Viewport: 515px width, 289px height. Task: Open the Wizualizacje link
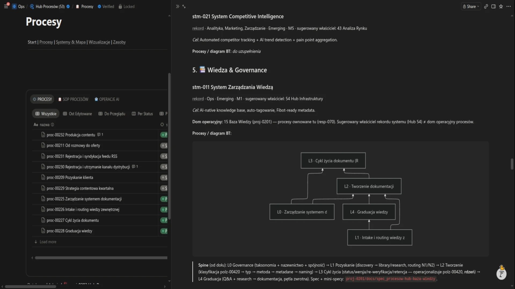point(99,42)
